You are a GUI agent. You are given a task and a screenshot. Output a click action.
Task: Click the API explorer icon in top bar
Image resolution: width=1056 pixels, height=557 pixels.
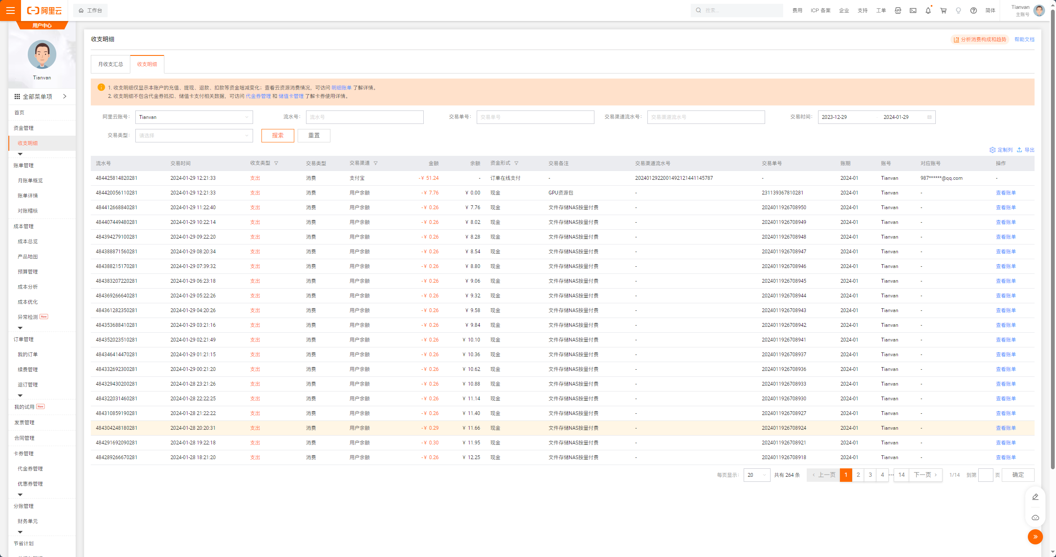point(898,11)
